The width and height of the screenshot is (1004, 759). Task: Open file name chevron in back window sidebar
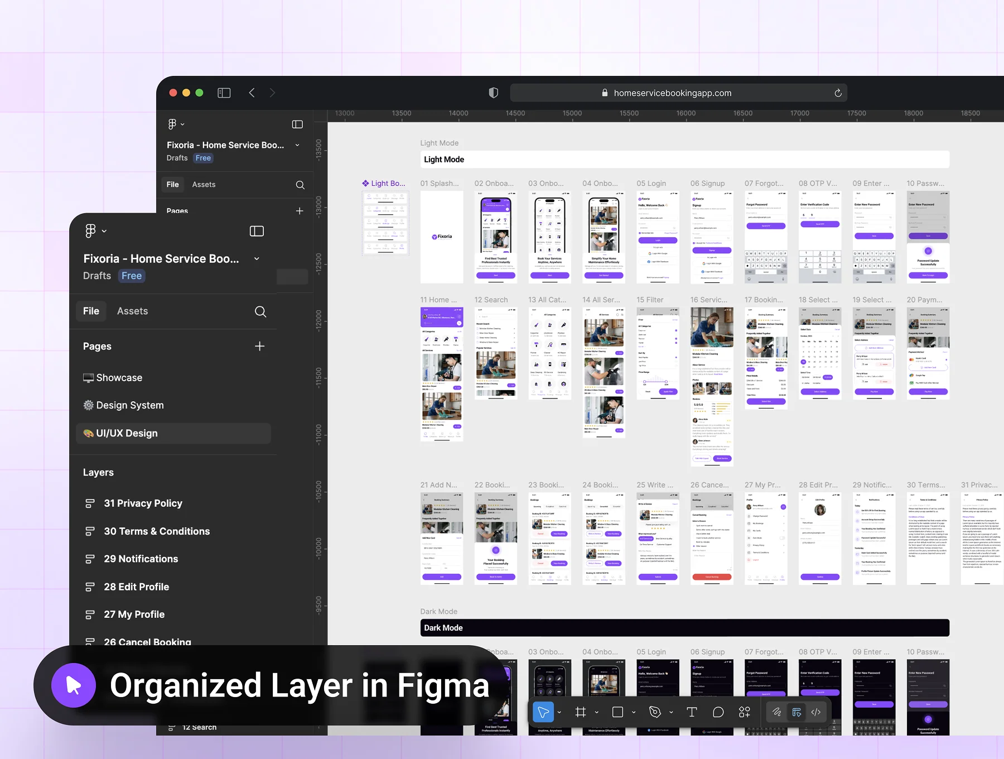[x=297, y=145]
